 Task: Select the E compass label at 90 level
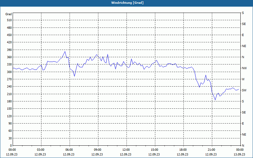point(243,124)
